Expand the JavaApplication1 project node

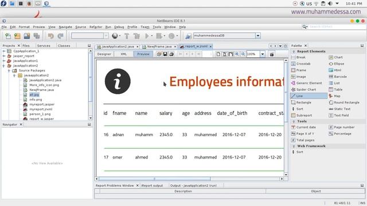tap(4, 61)
